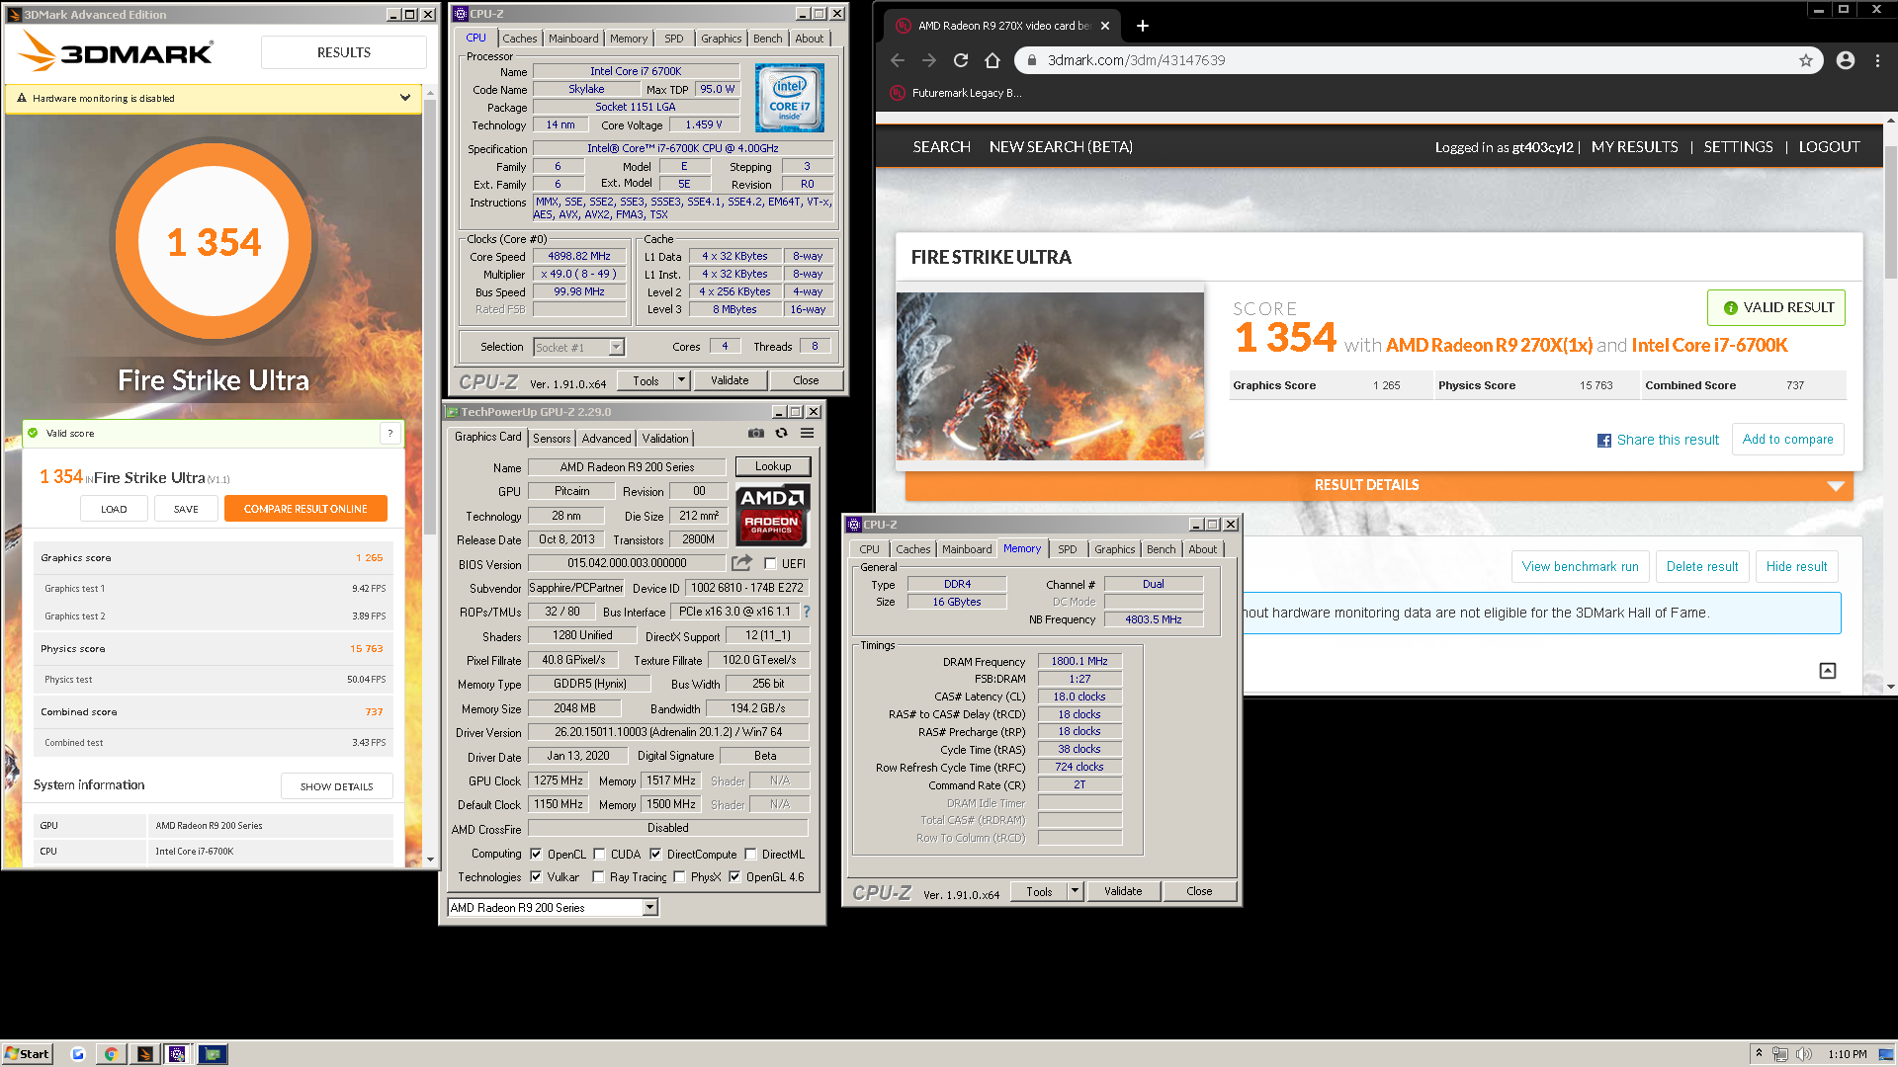Screen dimensions: 1898x1067
Task: Switch to Caches tab in top CPU-Z window
Action: [520, 39]
